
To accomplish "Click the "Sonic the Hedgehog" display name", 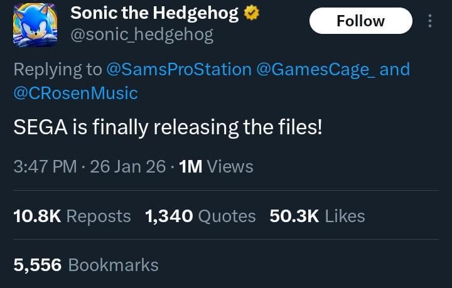I will pyautogui.click(x=154, y=14).
